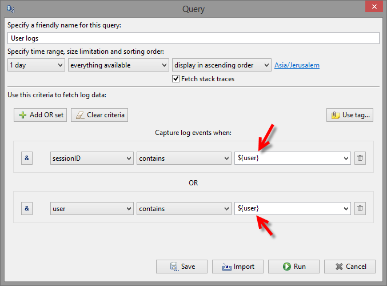Clear criteria with the eraser button

(99, 115)
